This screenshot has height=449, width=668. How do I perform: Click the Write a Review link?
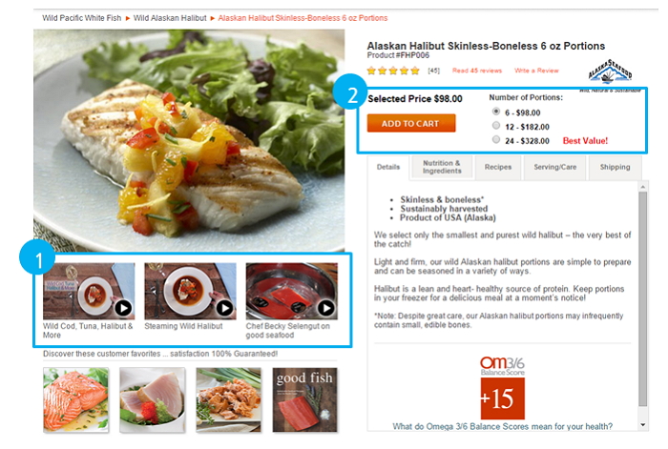click(x=536, y=71)
